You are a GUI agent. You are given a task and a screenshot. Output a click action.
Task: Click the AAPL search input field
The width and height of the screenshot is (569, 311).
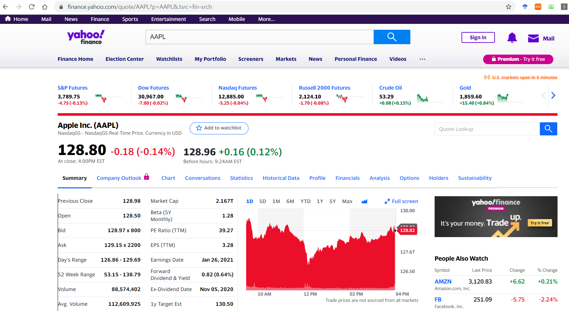pyautogui.click(x=260, y=37)
